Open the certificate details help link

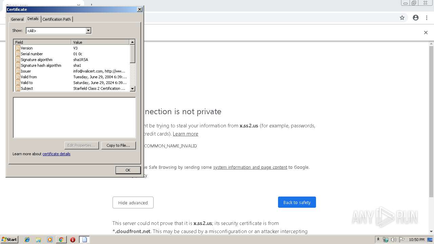coord(56,154)
